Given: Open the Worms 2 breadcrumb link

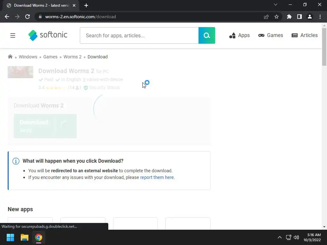Looking at the screenshot, I should tap(72, 57).
